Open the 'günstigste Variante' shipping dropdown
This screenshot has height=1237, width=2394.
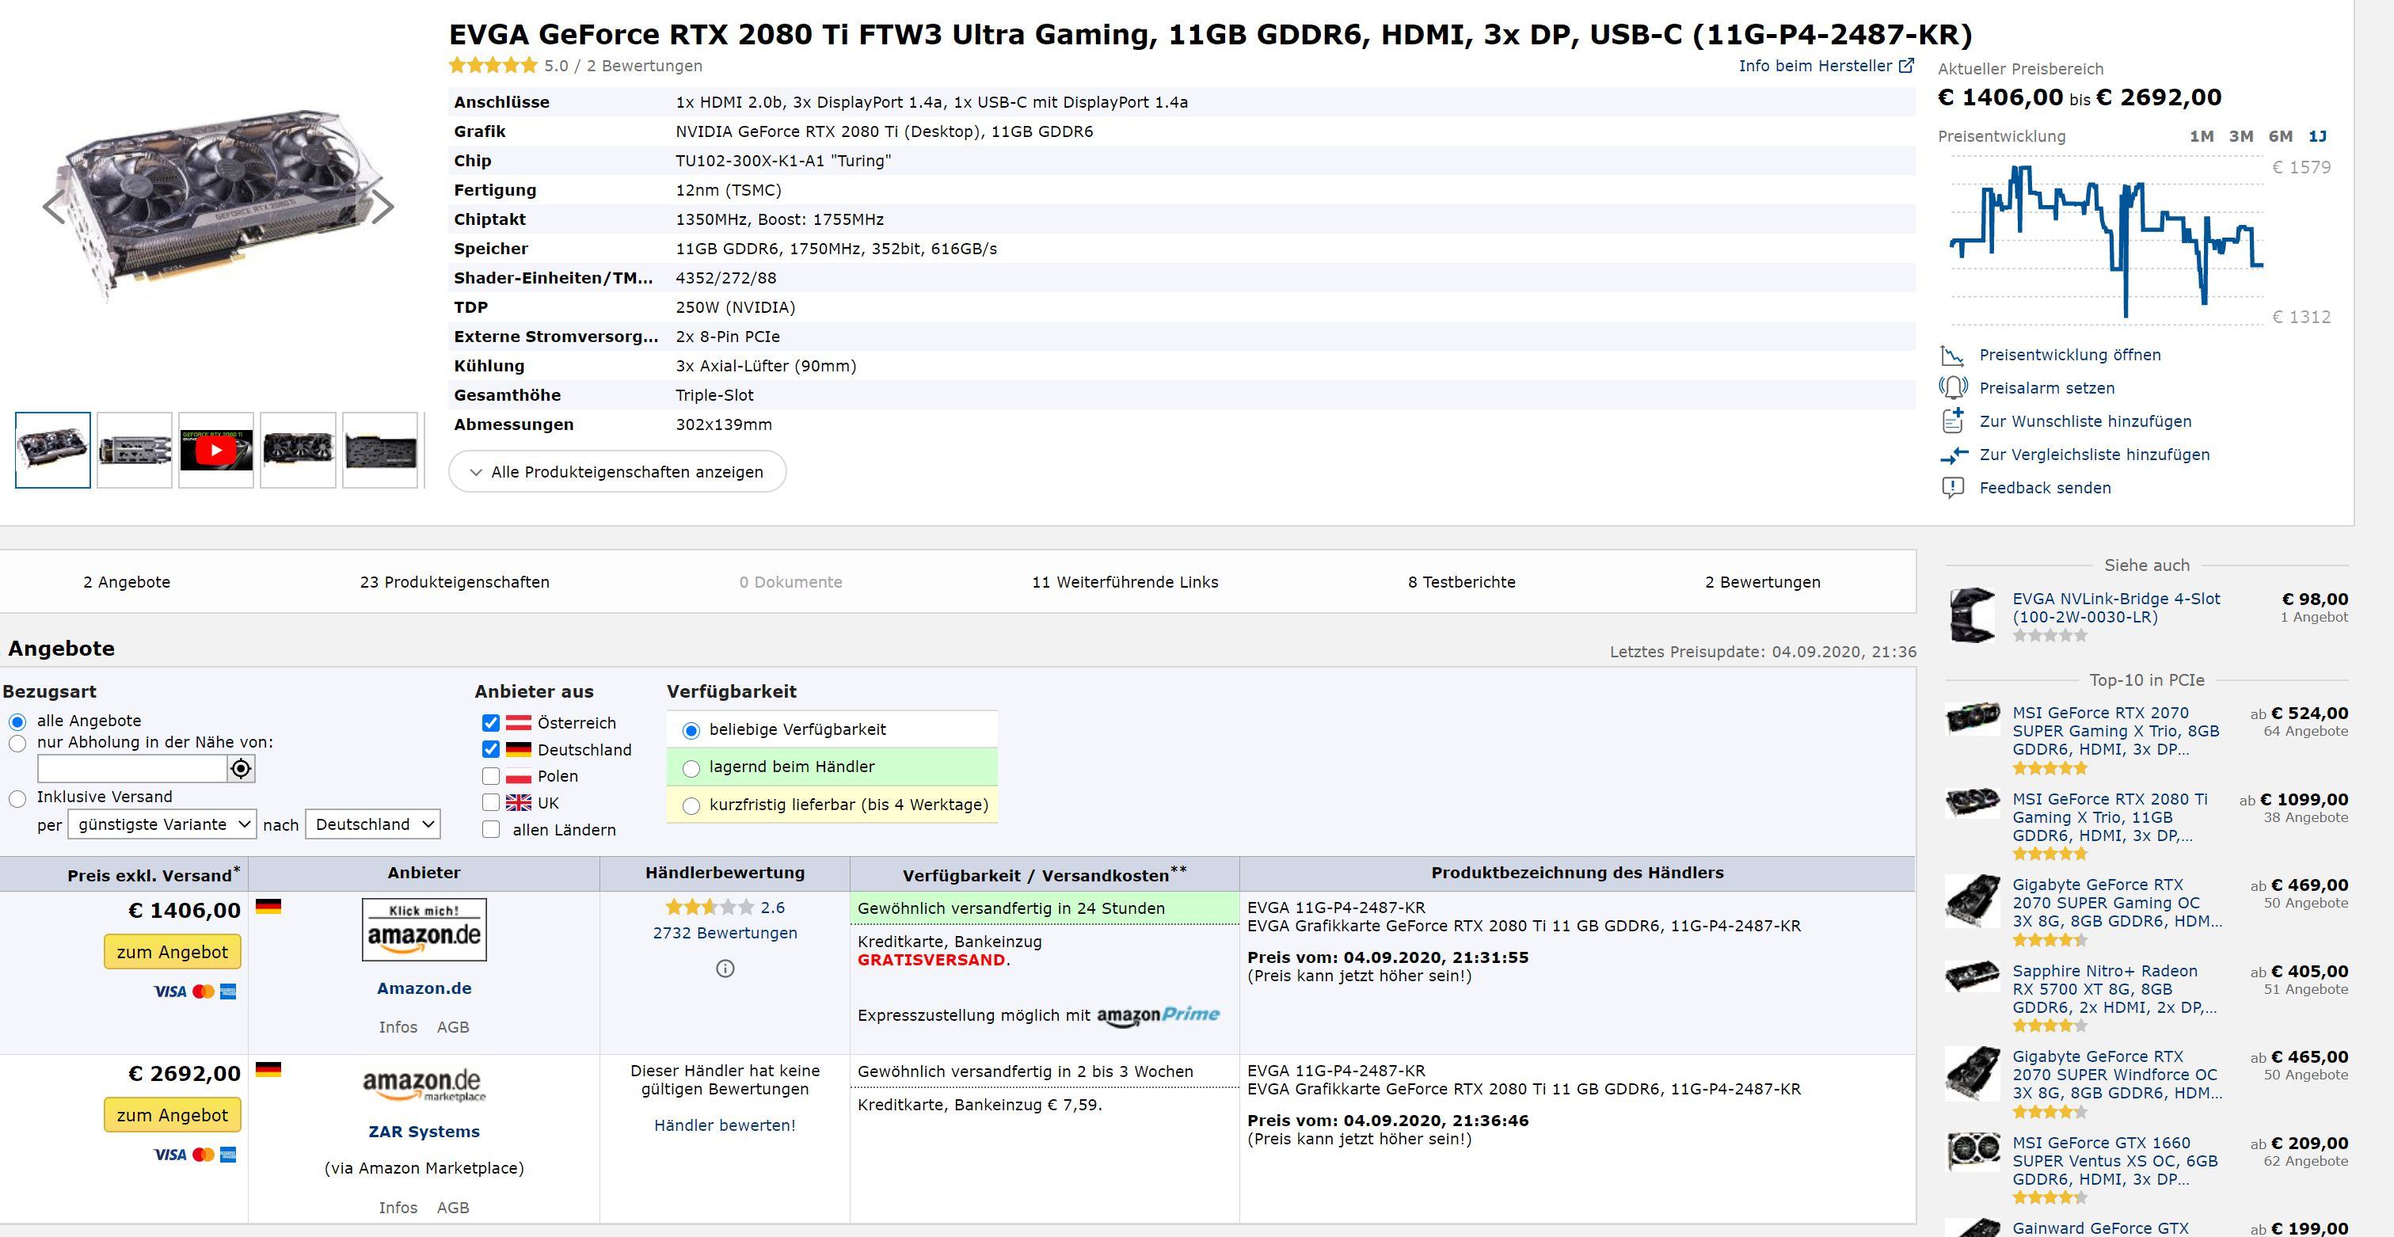click(x=162, y=824)
